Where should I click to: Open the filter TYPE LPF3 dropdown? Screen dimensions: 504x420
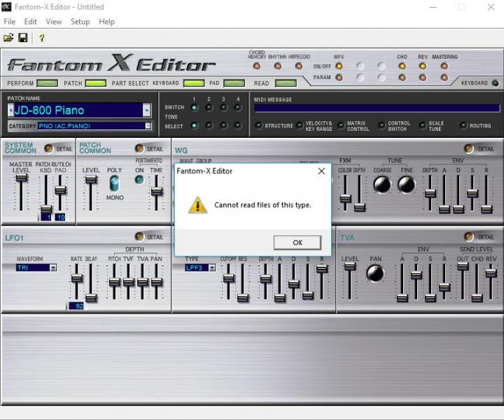[x=212, y=267]
